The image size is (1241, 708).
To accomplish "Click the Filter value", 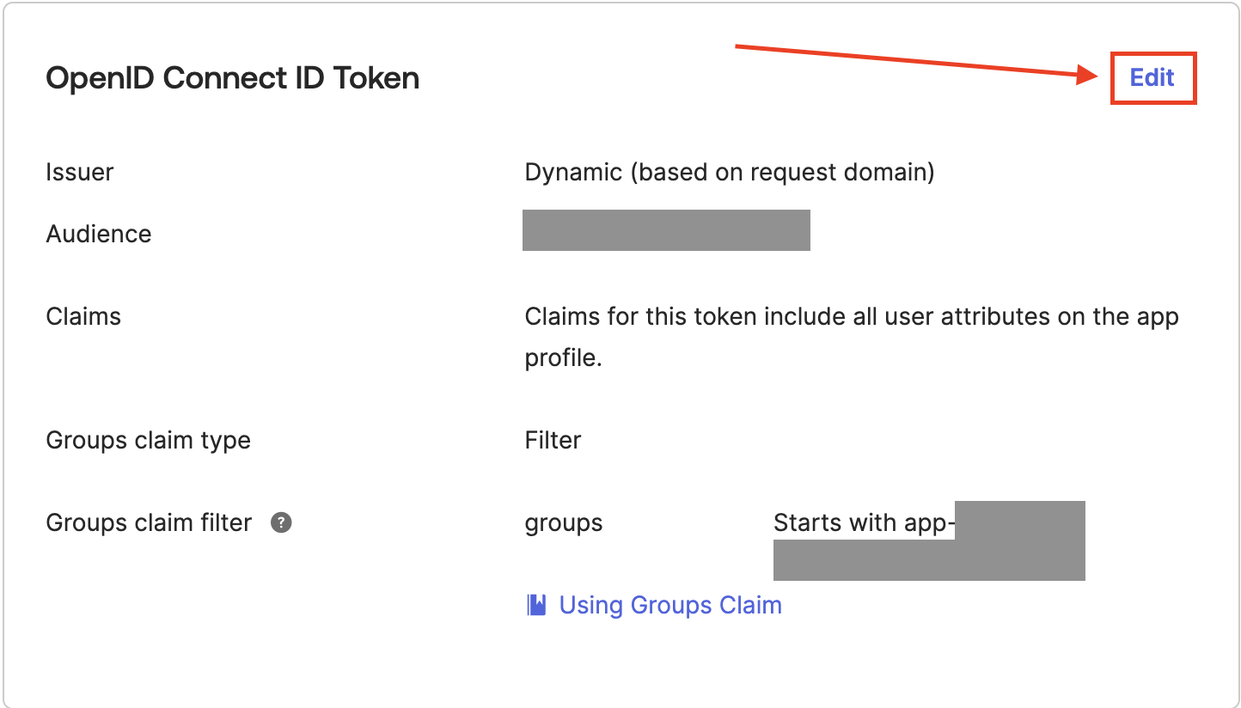I will [x=553, y=440].
